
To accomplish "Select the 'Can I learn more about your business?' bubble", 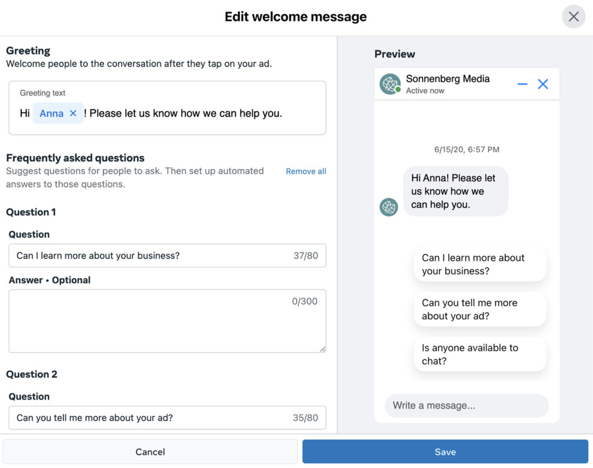I will 479,264.
